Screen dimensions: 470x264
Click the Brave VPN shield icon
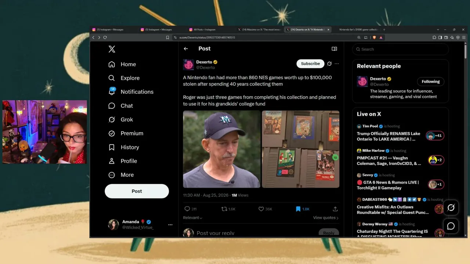[458, 37]
